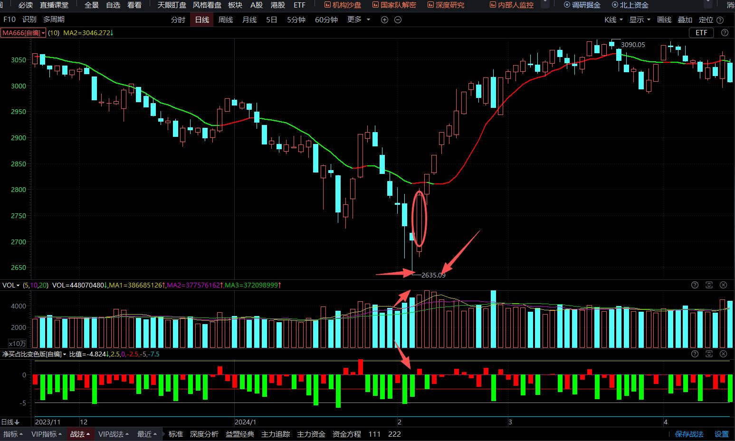Open the 板块 menu item
This screenshot has width=735, height=441.
point(235,5)
